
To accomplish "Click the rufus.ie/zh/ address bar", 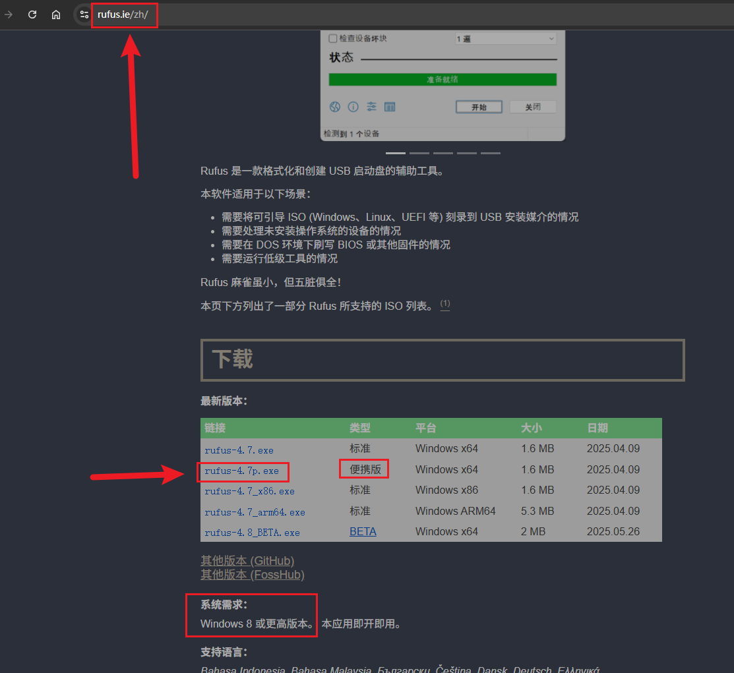I will pyautogui.click(x=123, y=15).
